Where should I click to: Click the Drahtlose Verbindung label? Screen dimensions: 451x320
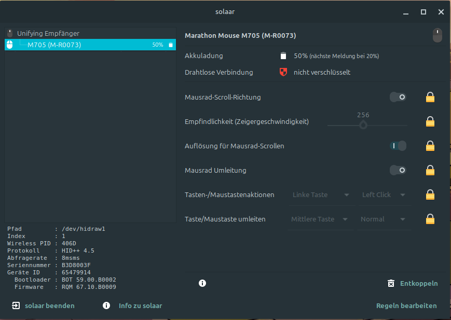click(x=219, y=73)
